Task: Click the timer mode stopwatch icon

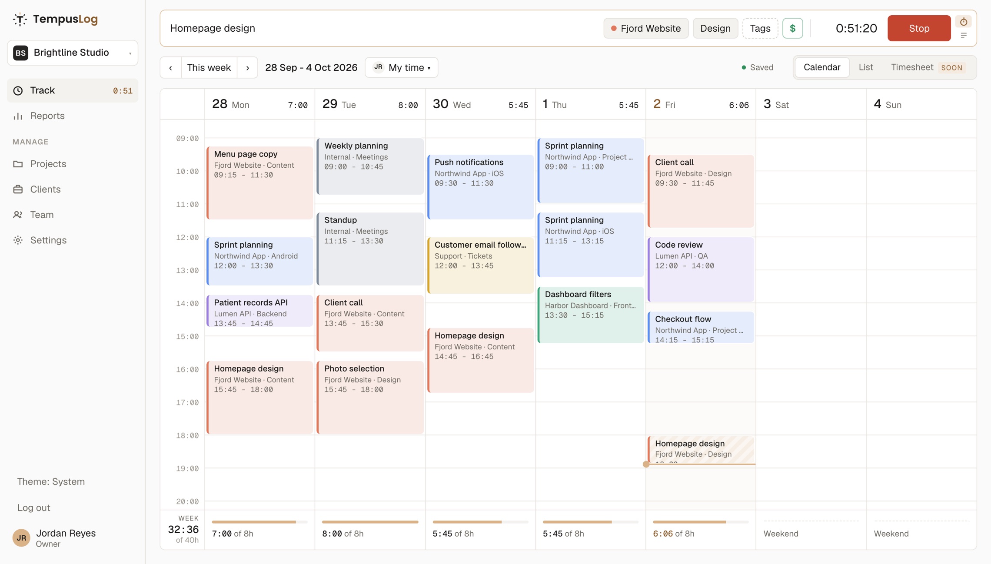Action: tap(964, 22)
